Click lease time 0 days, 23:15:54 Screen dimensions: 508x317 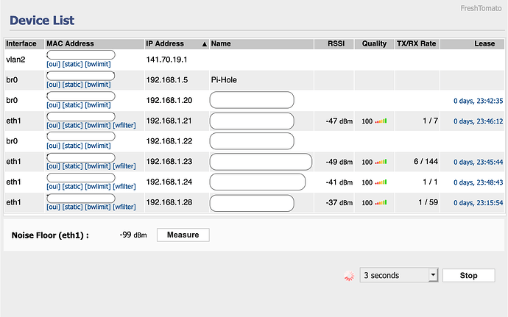pos(478,203)
